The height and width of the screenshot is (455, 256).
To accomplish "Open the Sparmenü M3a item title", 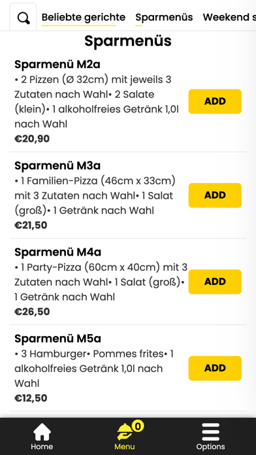I will coord(57,165).
